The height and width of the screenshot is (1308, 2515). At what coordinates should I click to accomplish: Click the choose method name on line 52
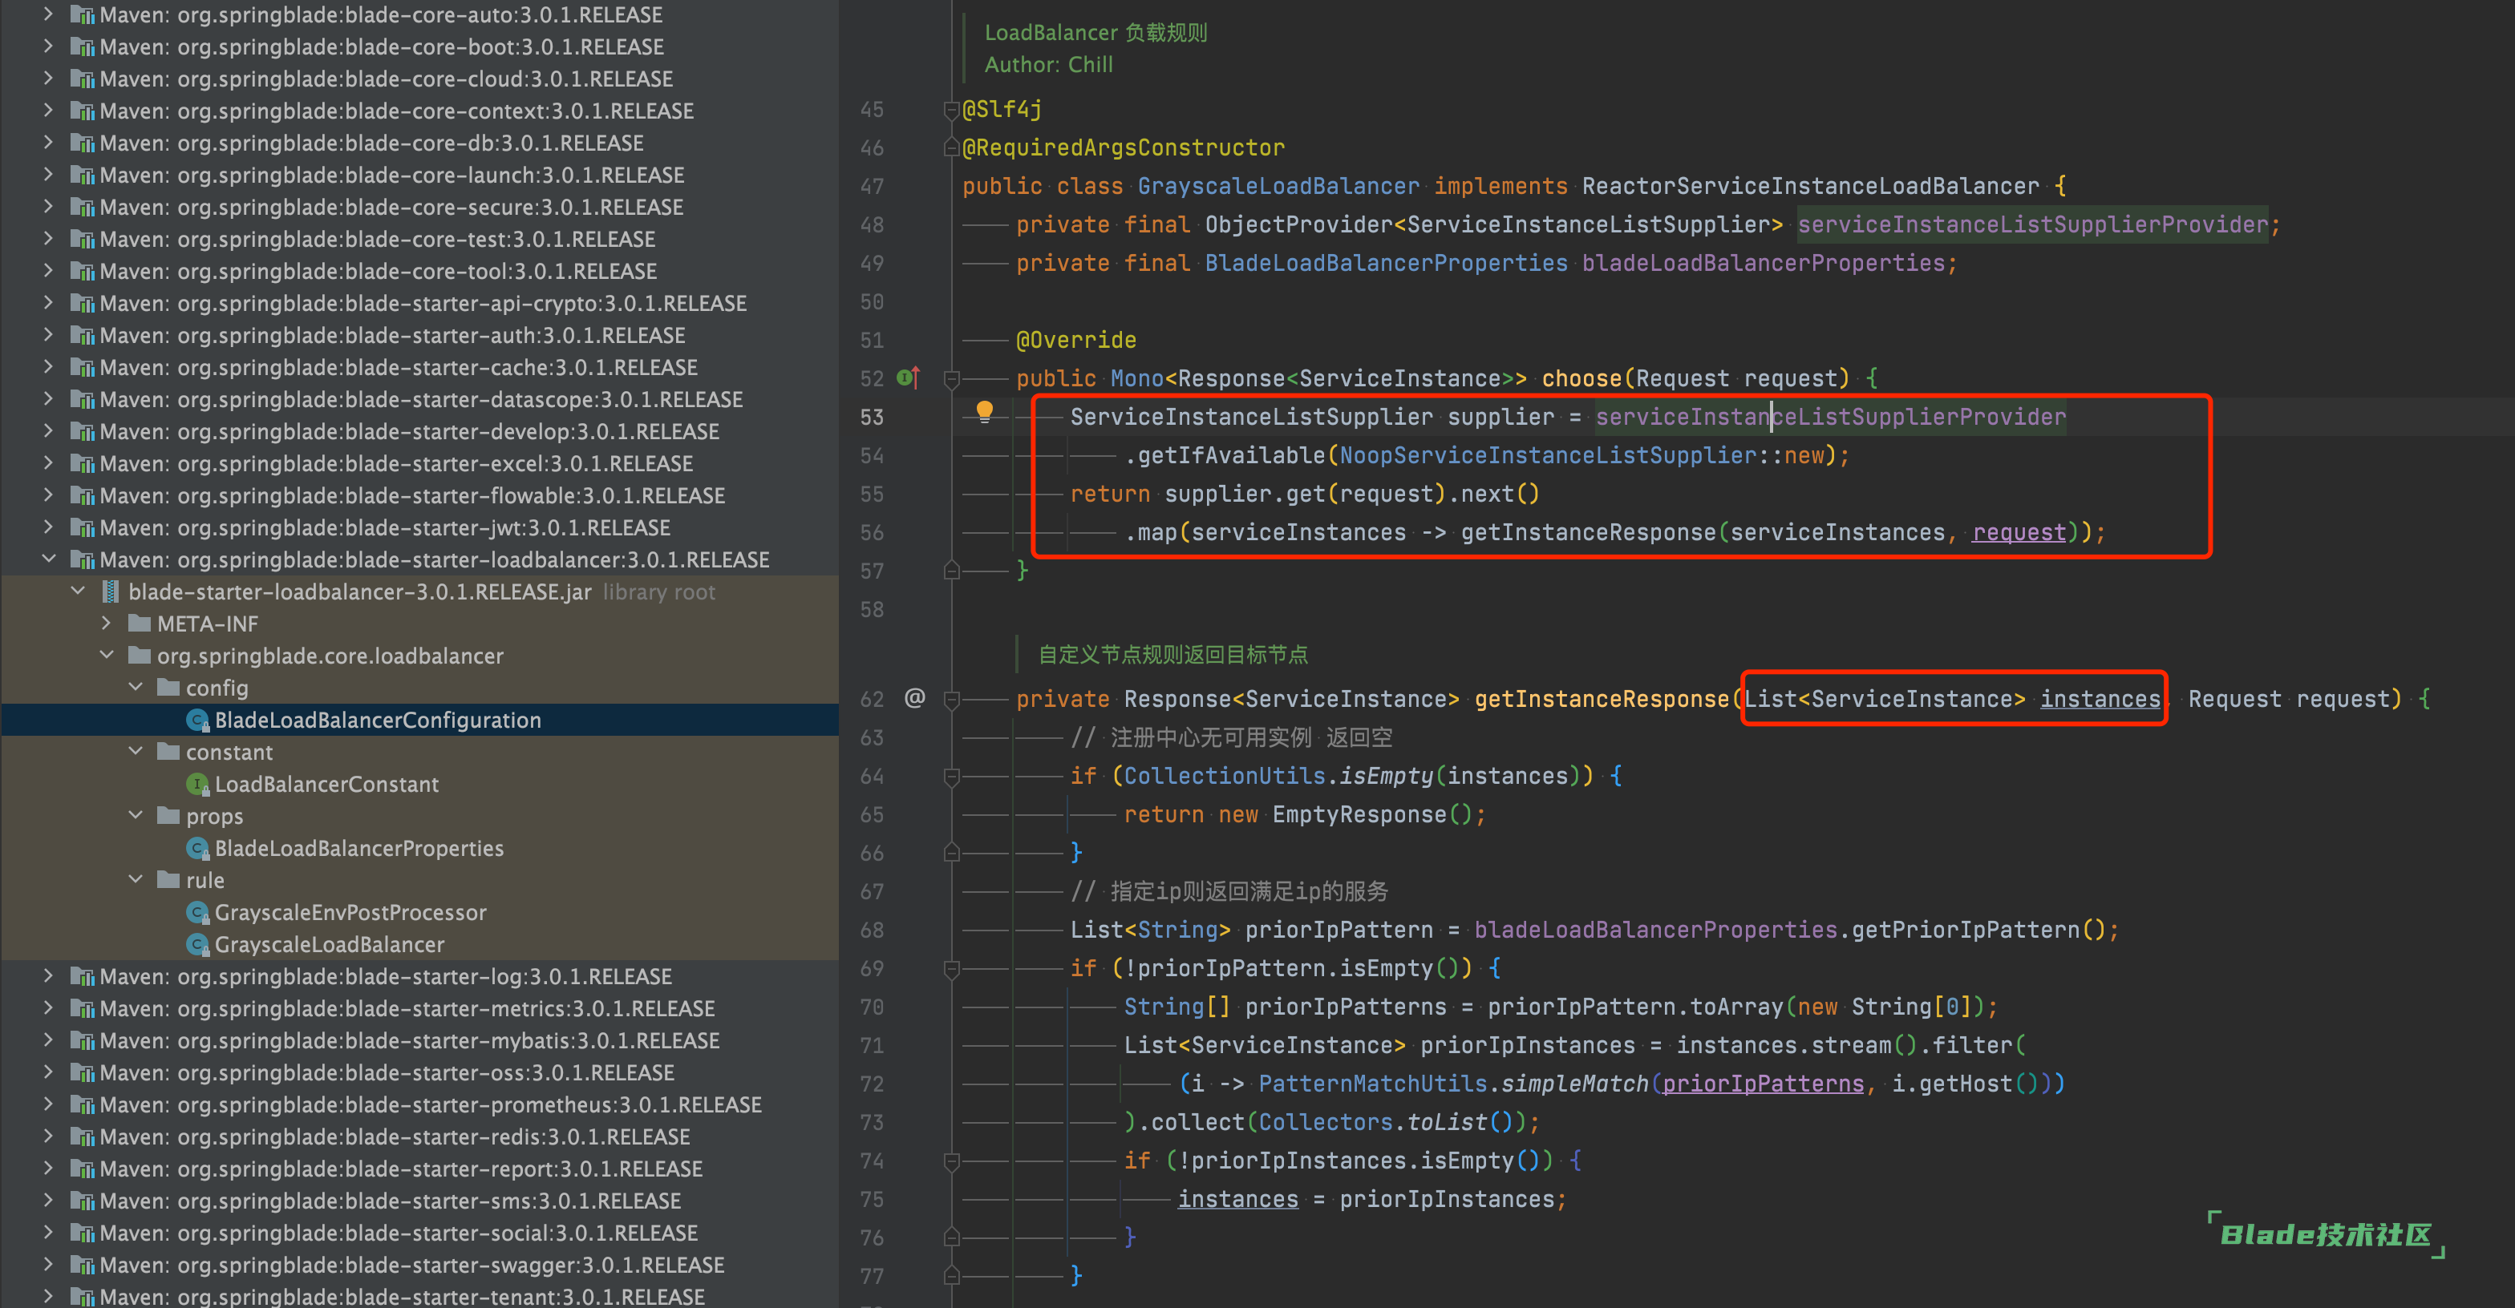[1581, 378]
